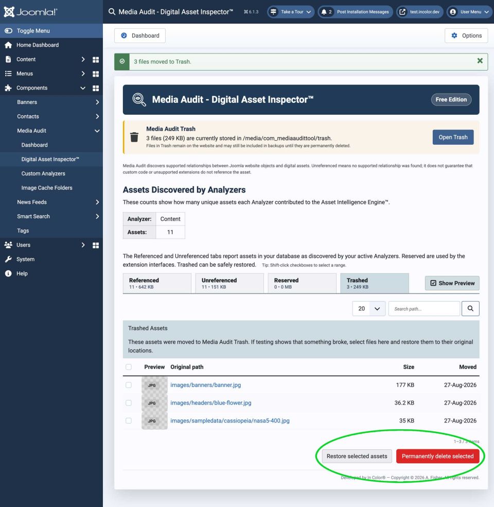
Task: Click the System wrench icon
Action: (x=8, y=259)
